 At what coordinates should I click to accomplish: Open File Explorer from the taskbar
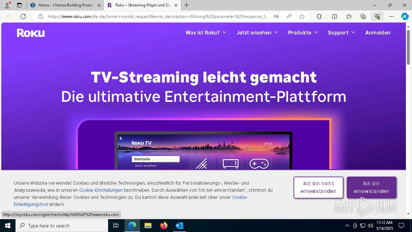click(148, 226)
